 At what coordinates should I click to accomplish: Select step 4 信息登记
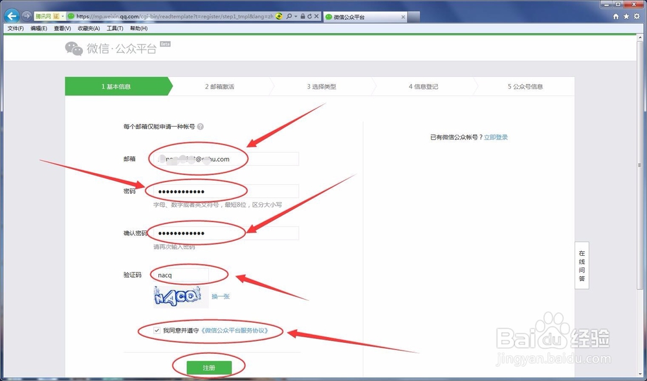[x=423, y=87]
